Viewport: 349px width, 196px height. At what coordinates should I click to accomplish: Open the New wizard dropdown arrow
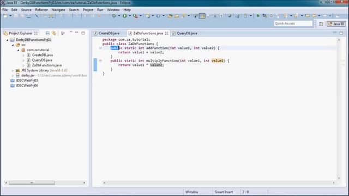[x=10, y=16]
